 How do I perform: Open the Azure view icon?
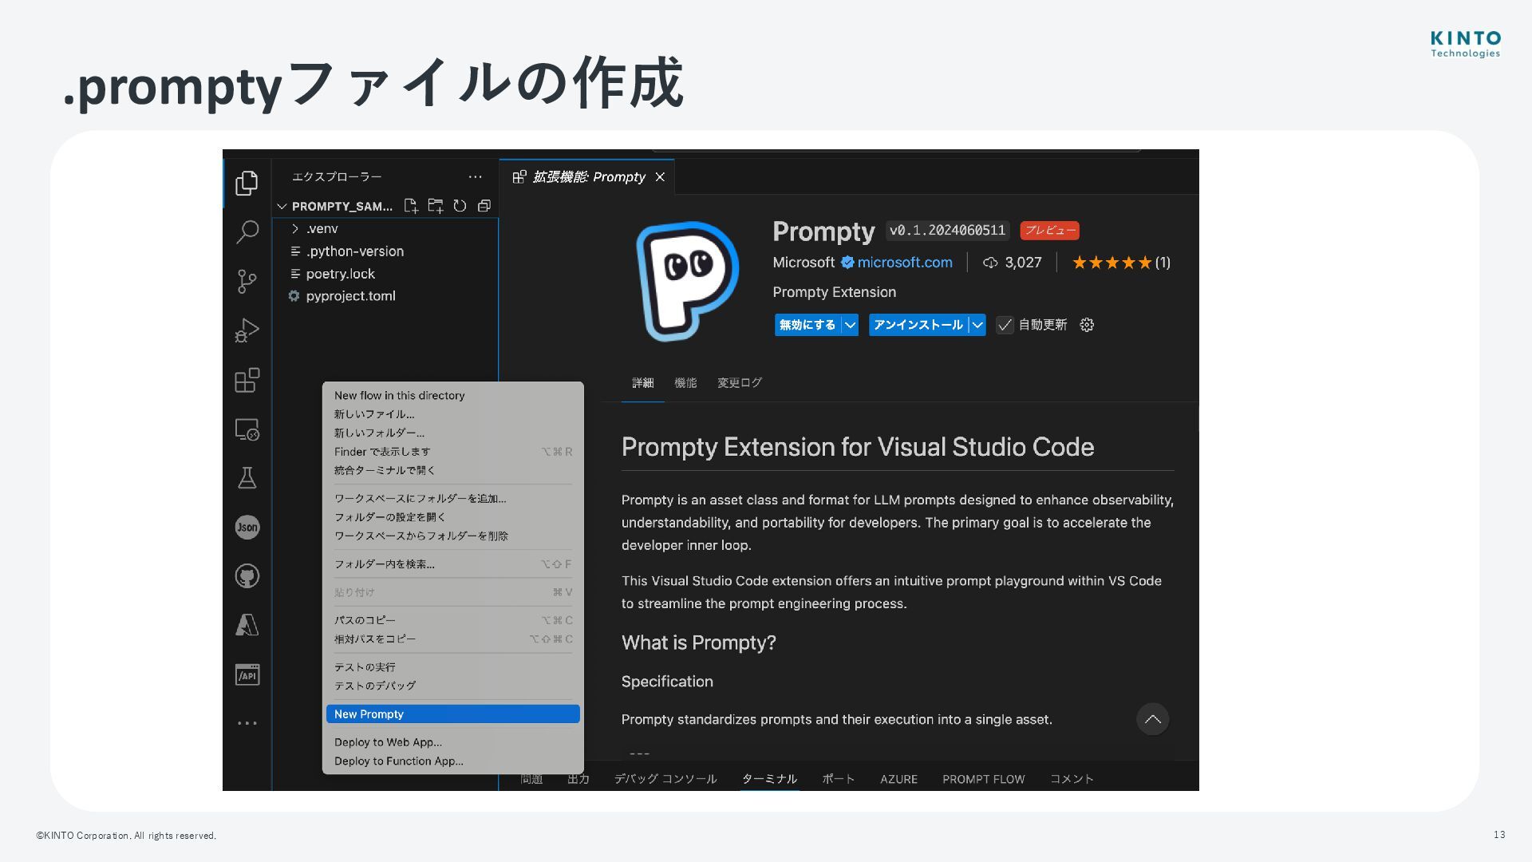click(247, 625)
